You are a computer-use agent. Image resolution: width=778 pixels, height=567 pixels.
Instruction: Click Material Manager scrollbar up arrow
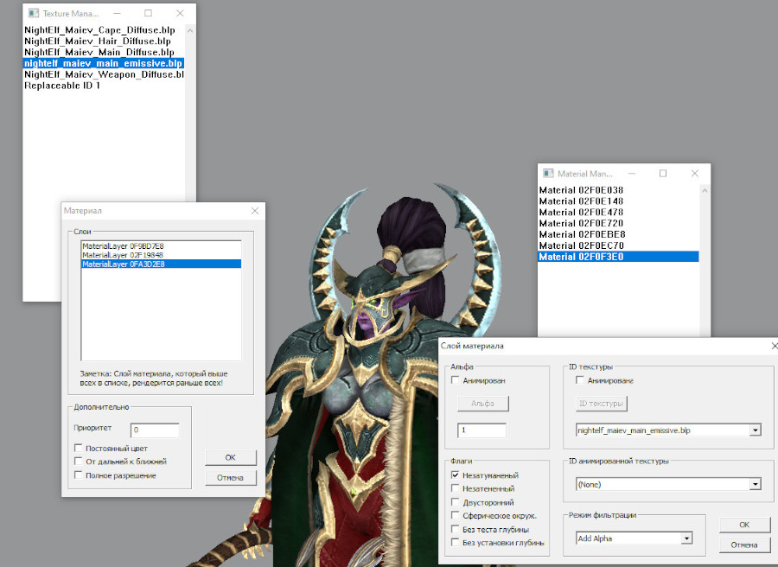pyautogui.click(x=705, y=190)
